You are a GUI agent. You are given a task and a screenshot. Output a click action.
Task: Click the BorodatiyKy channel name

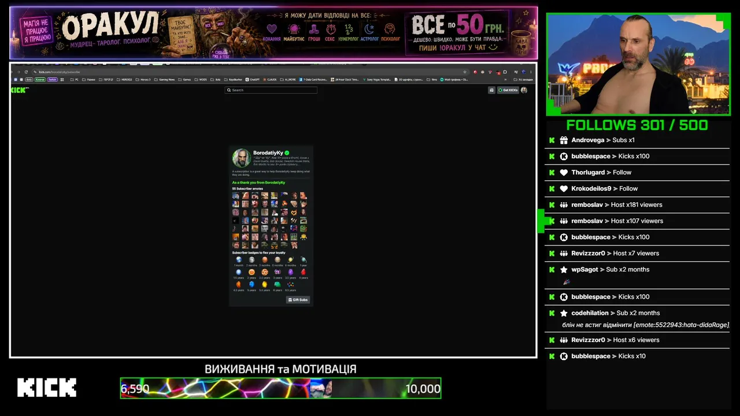click(x=269, y=153)
